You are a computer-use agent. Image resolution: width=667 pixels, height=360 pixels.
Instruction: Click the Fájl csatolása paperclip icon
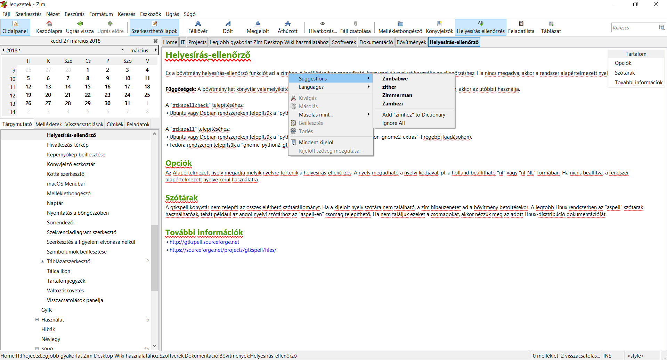click(355, 24)
